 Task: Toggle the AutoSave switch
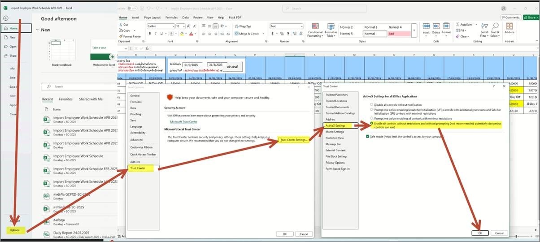pos(133,8)
